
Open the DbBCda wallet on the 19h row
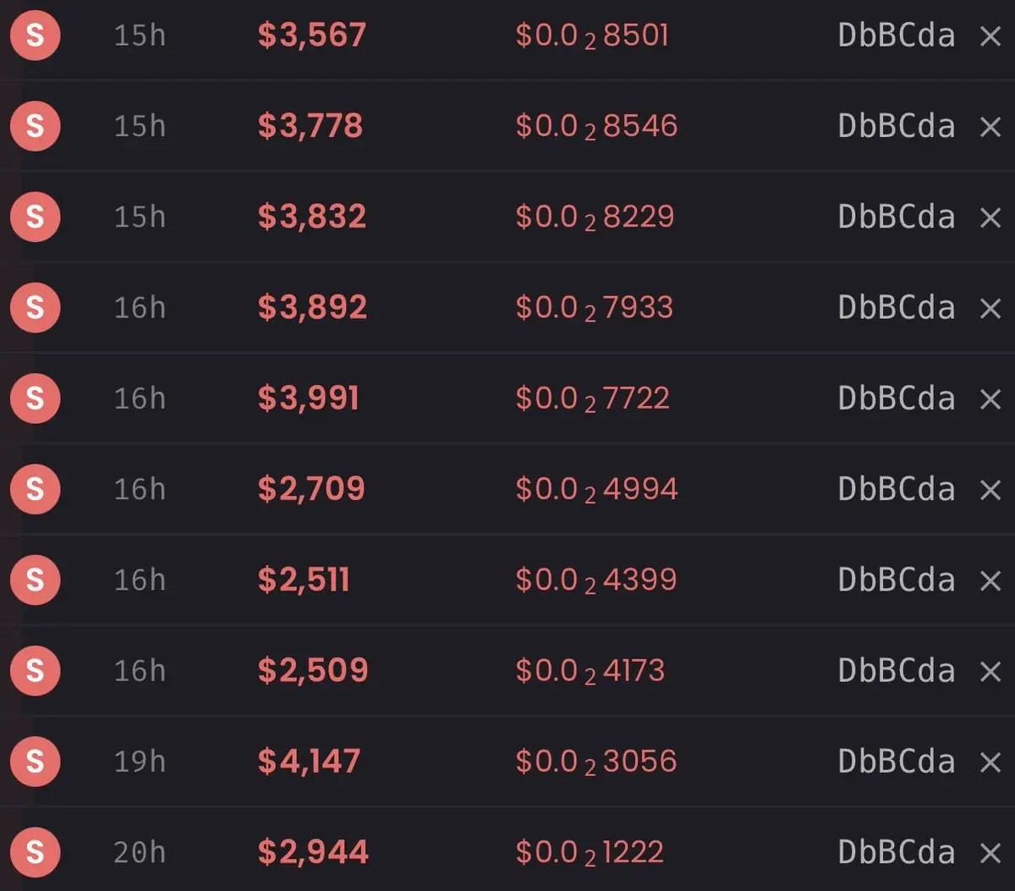tap(896, 762)
